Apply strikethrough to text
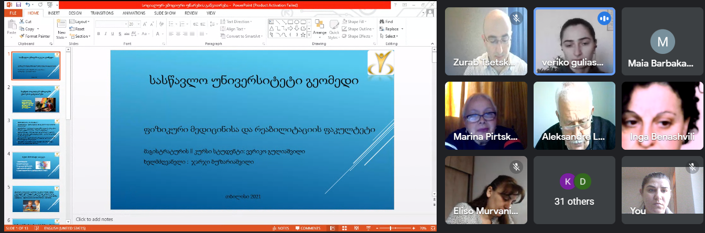This screenshot has width=705, height=233. click(x=127, y=34)
